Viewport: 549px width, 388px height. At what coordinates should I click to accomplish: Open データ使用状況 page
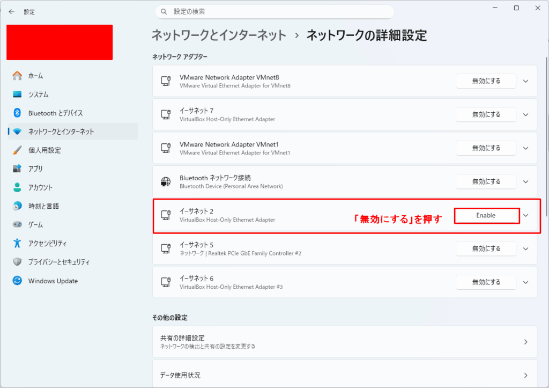[343, 375]
